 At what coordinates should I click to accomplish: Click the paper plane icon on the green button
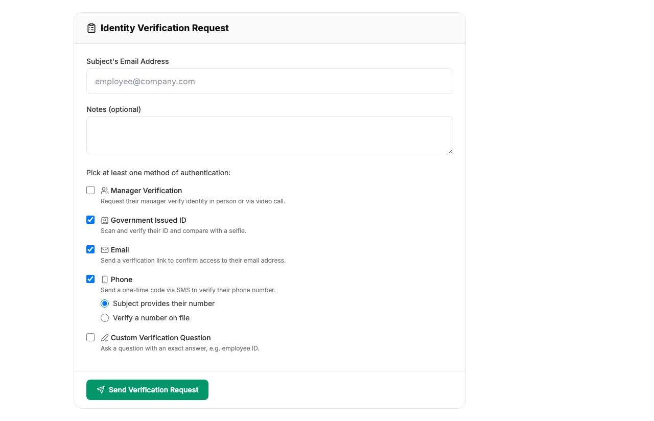[101, 389]
